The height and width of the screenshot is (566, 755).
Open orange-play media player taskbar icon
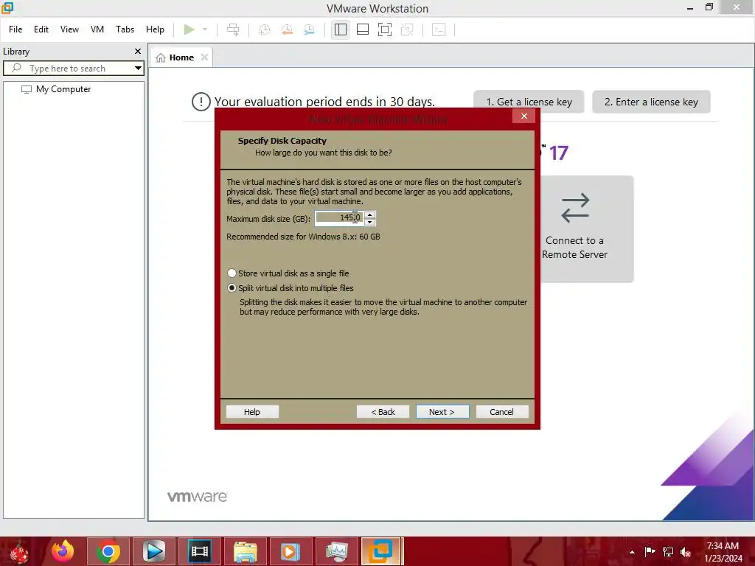pos(290,551)
